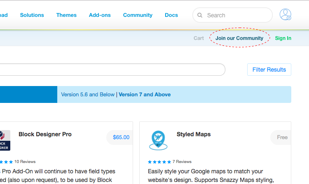
Task: View 10 Reviews for Block Designer Pro
Action: pyautogui.click(x=25, y=162)
